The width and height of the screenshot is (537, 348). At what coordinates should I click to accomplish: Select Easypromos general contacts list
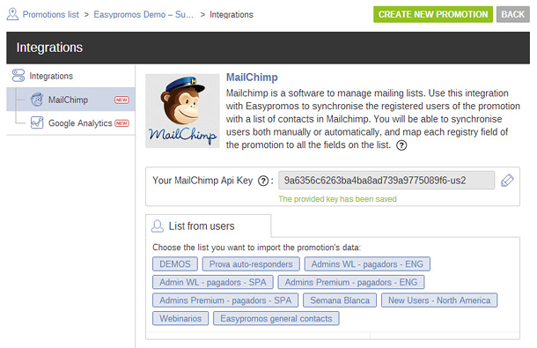[x=276, y=319]
